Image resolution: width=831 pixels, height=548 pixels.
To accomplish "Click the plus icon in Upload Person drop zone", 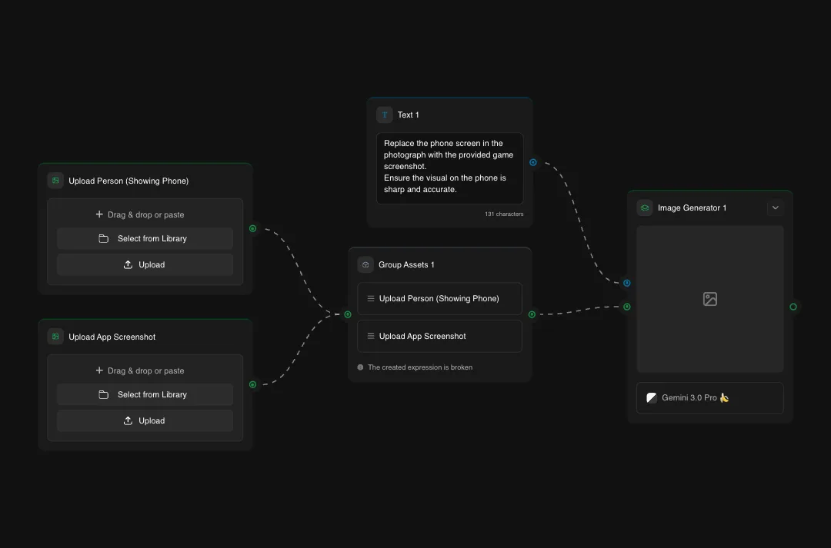I will coord(98,214).
